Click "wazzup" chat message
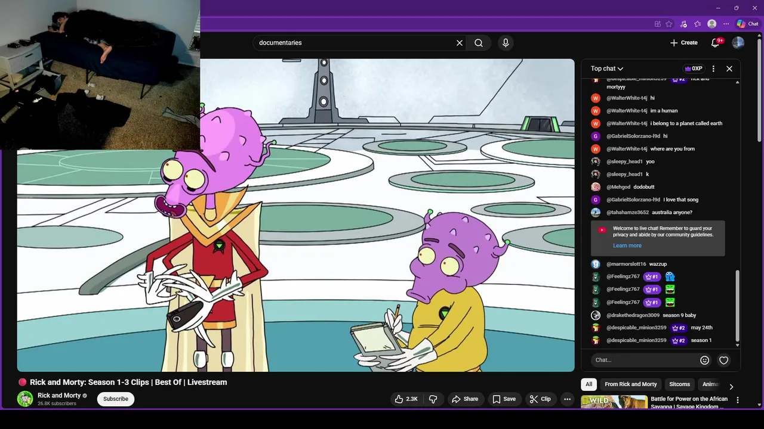The width and height of the screenshot is (764, 429). click(x=658, y=264)
